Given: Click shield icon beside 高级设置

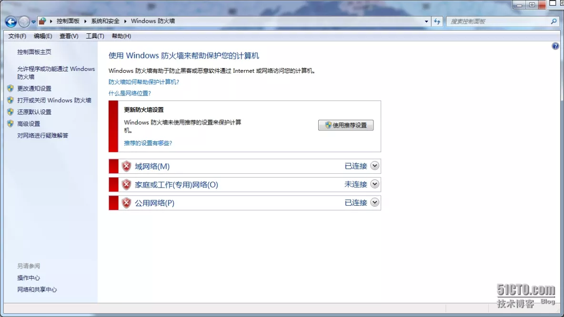Looking at the screenshot, I should (10, 124).
